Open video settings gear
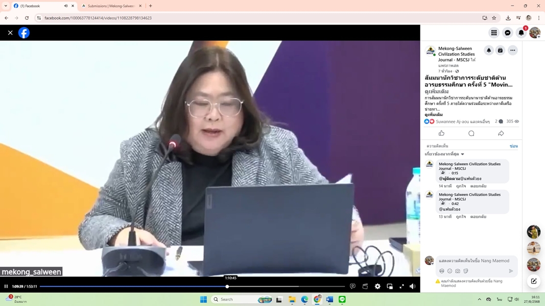Image resolution: width=545 pixels, height=306 pixels. pos(377,287)
